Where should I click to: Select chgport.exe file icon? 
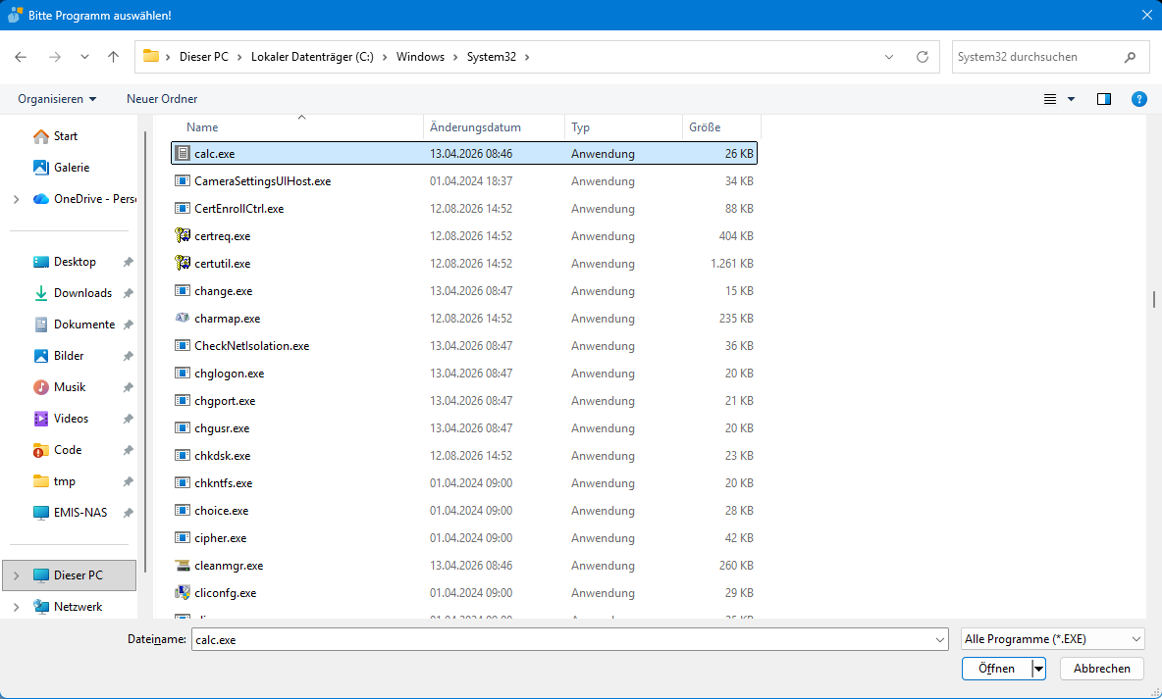pyautogui.click(x=183, y=400)
